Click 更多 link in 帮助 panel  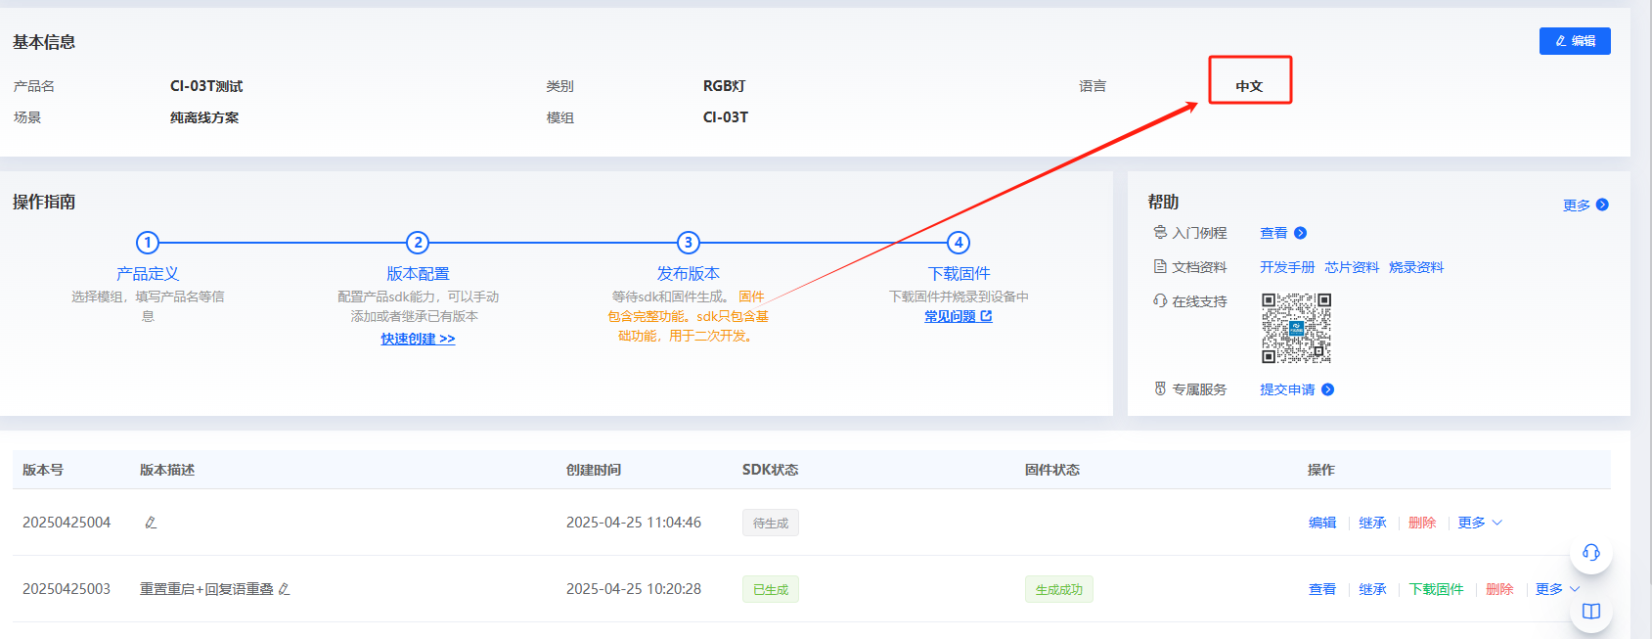pyautogui.click(x=1577, y=205)
